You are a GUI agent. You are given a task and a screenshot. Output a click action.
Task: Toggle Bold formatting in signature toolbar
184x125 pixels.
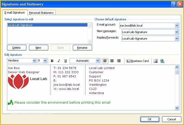(x=52, y=61)
